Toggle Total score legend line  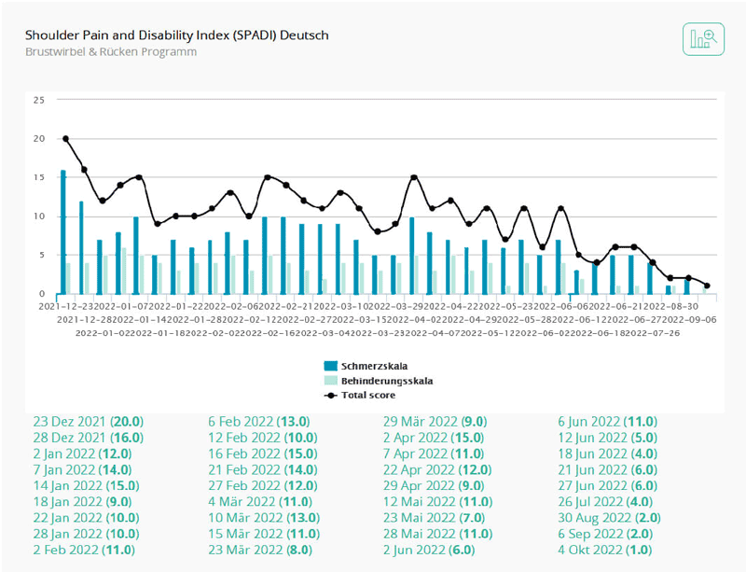click(x=360, y=395)
